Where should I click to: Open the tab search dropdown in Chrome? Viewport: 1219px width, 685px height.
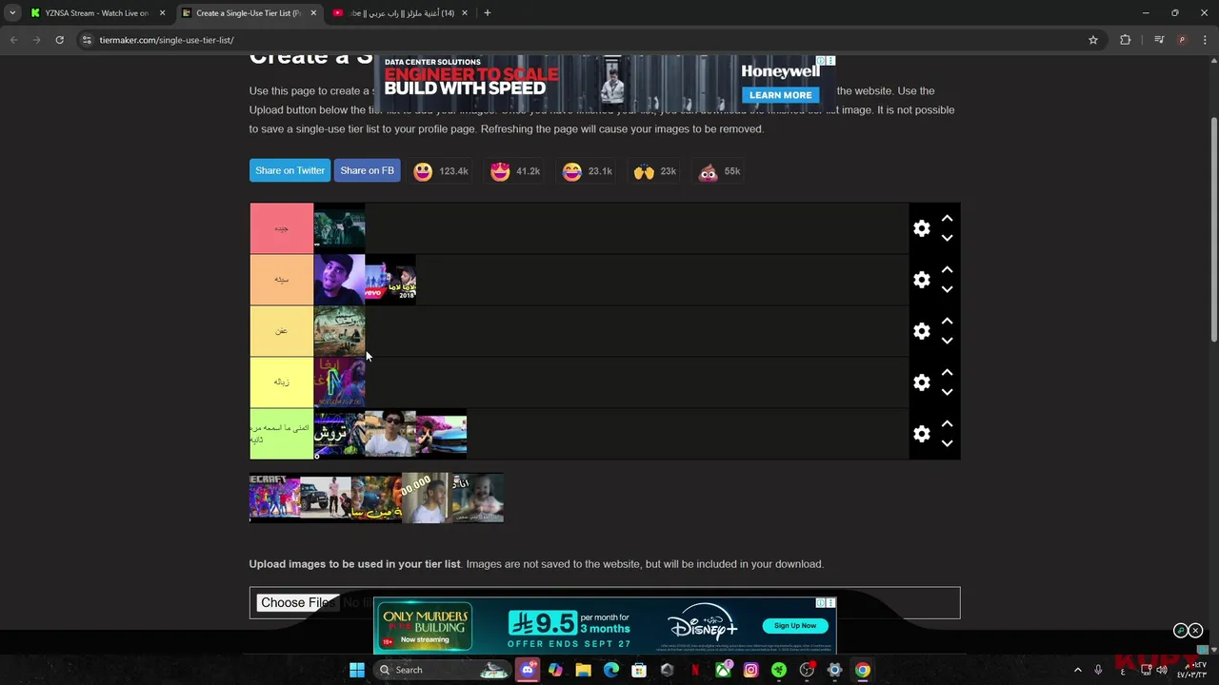(x=12, y=13)
